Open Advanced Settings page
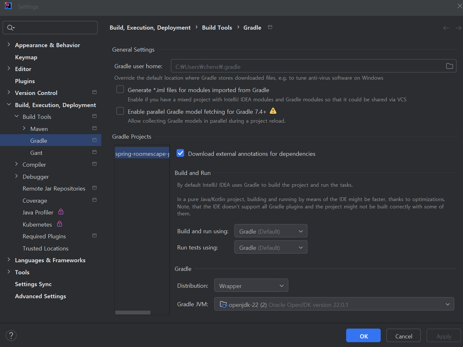Screen dimensions: 463x347 coord(40,296)
